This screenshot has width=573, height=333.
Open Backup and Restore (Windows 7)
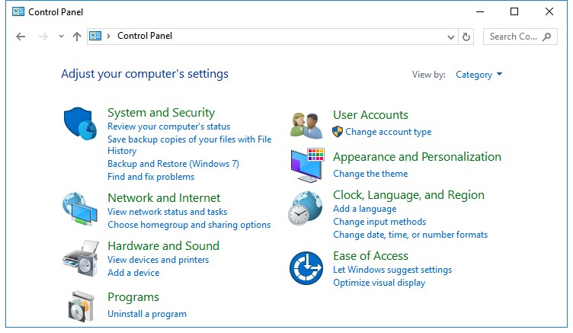pyautogui.click(x=173, y=164)
